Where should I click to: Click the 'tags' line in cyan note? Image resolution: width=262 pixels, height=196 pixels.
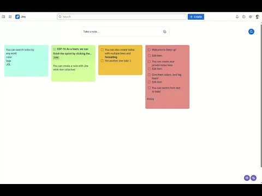(x=8, y=61)
